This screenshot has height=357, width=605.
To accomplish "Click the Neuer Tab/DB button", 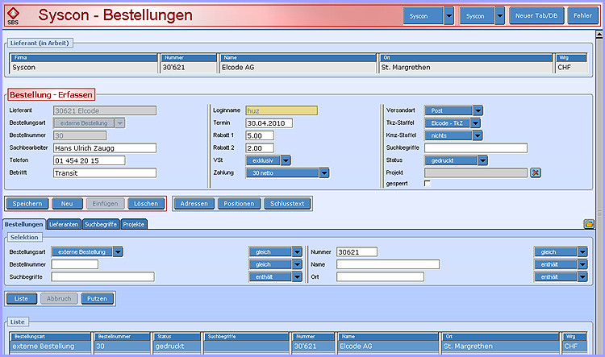I will tap(536, 15).
